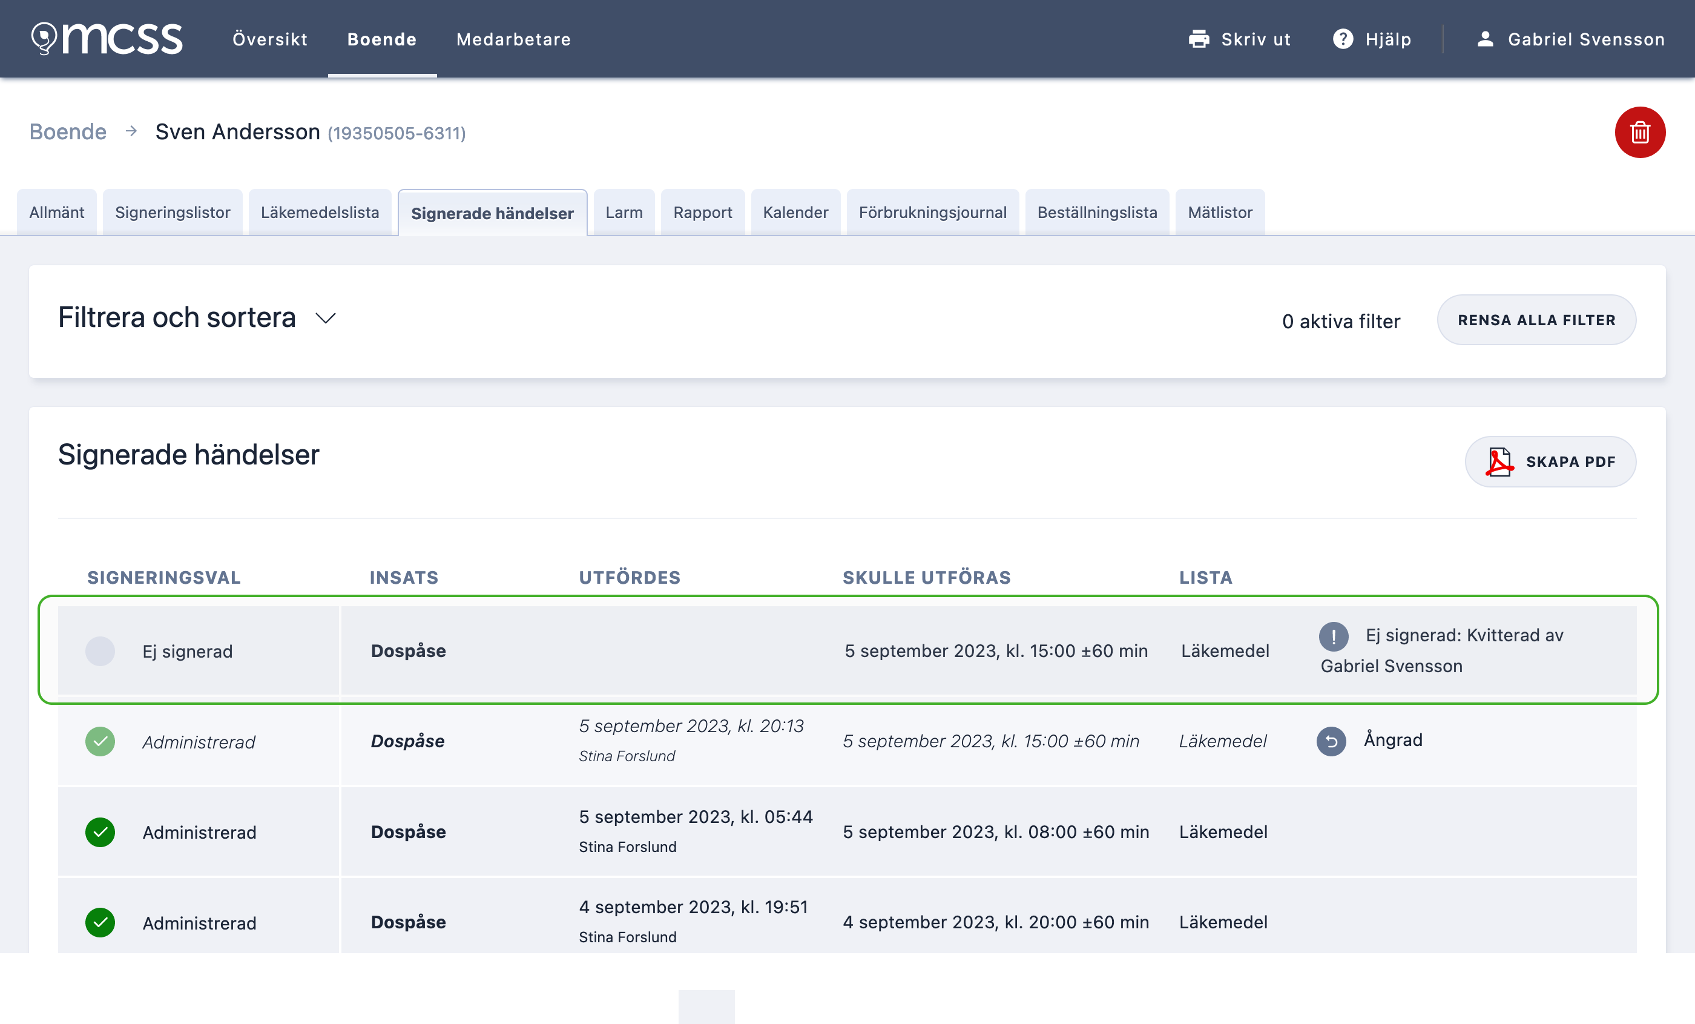Click the MCSS logo
This screenshot has height=1024, width=1695.
(107, 39)
